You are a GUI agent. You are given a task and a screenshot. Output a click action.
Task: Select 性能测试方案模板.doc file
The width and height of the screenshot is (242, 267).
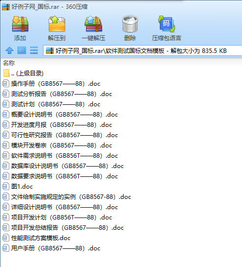pos(37,238)
